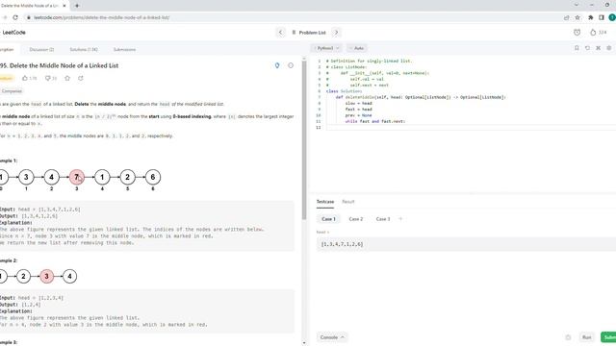Screen dimensions: 616x346
Task: Reload the page with the browser refresh icon
Action: click(x=15, y=17)
